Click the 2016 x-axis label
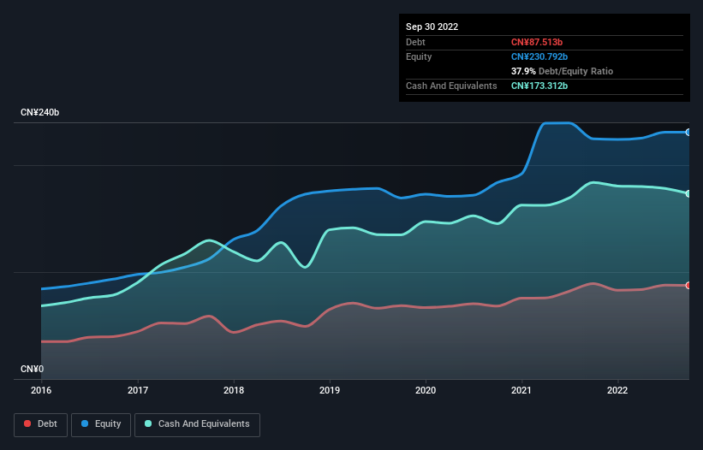The image size is (703, 450). click(x=41, y=390)
